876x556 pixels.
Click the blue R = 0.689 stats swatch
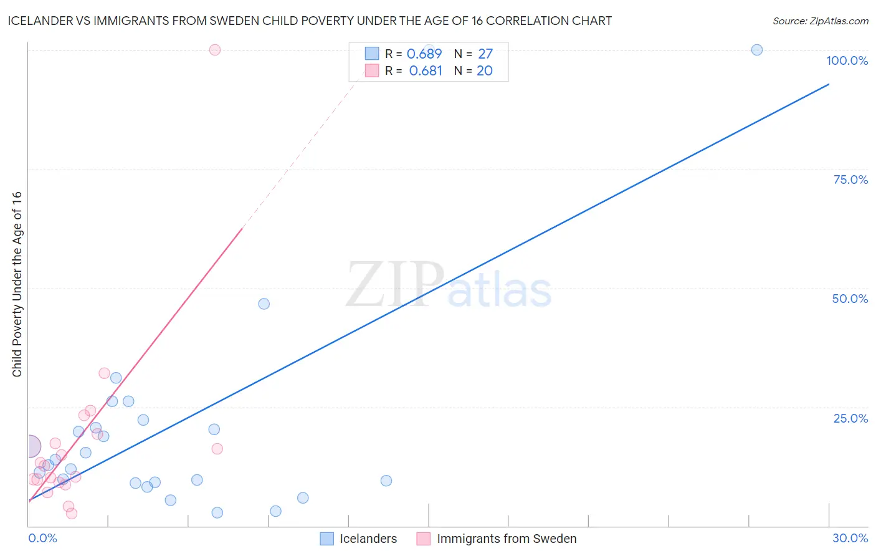[x=372, y=54]
